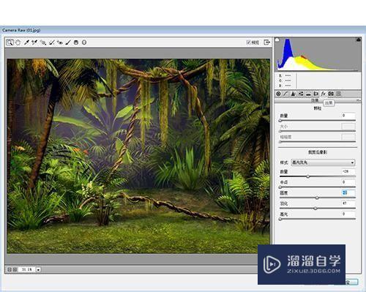Open the Effects panel flyout menu
The height and width of the screenshot is (292, 366).
[358, 100]
